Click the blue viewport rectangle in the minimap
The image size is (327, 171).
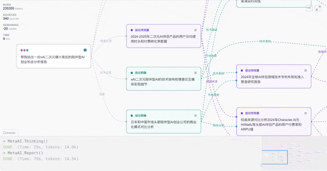[x=275, y=157]
